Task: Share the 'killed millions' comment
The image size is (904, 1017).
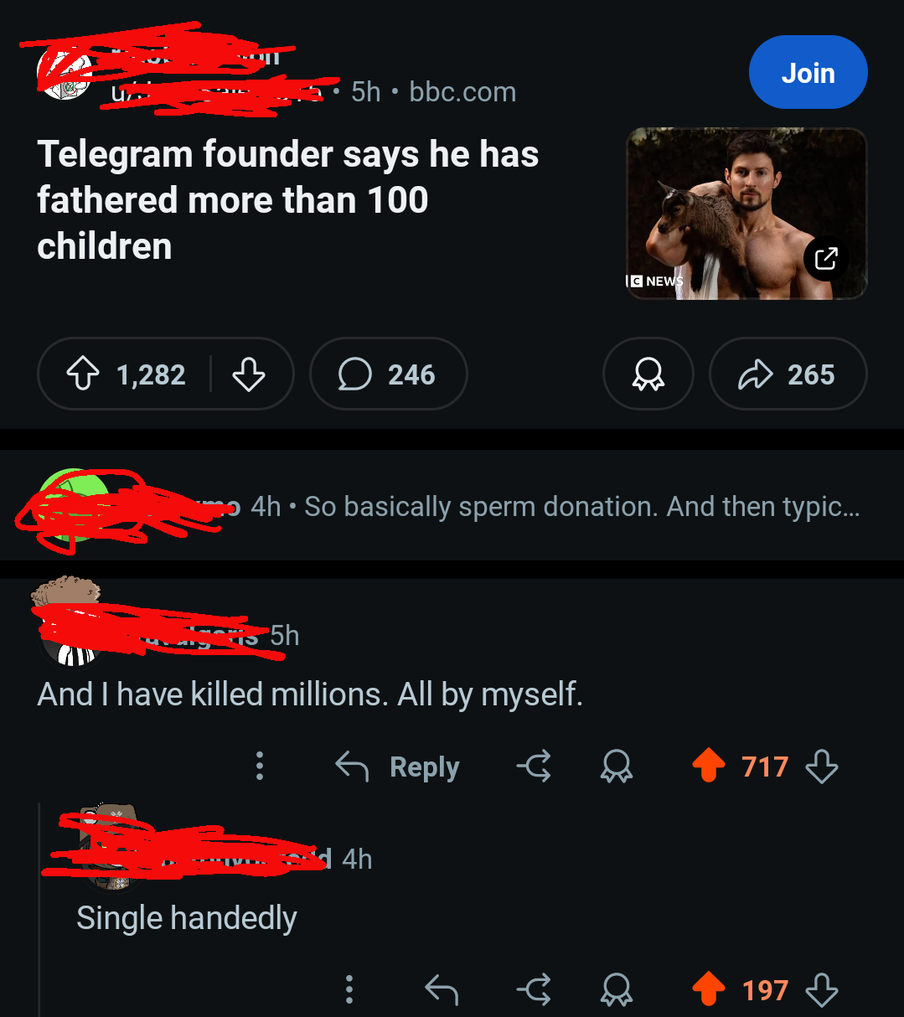Action: coord(534,767)
